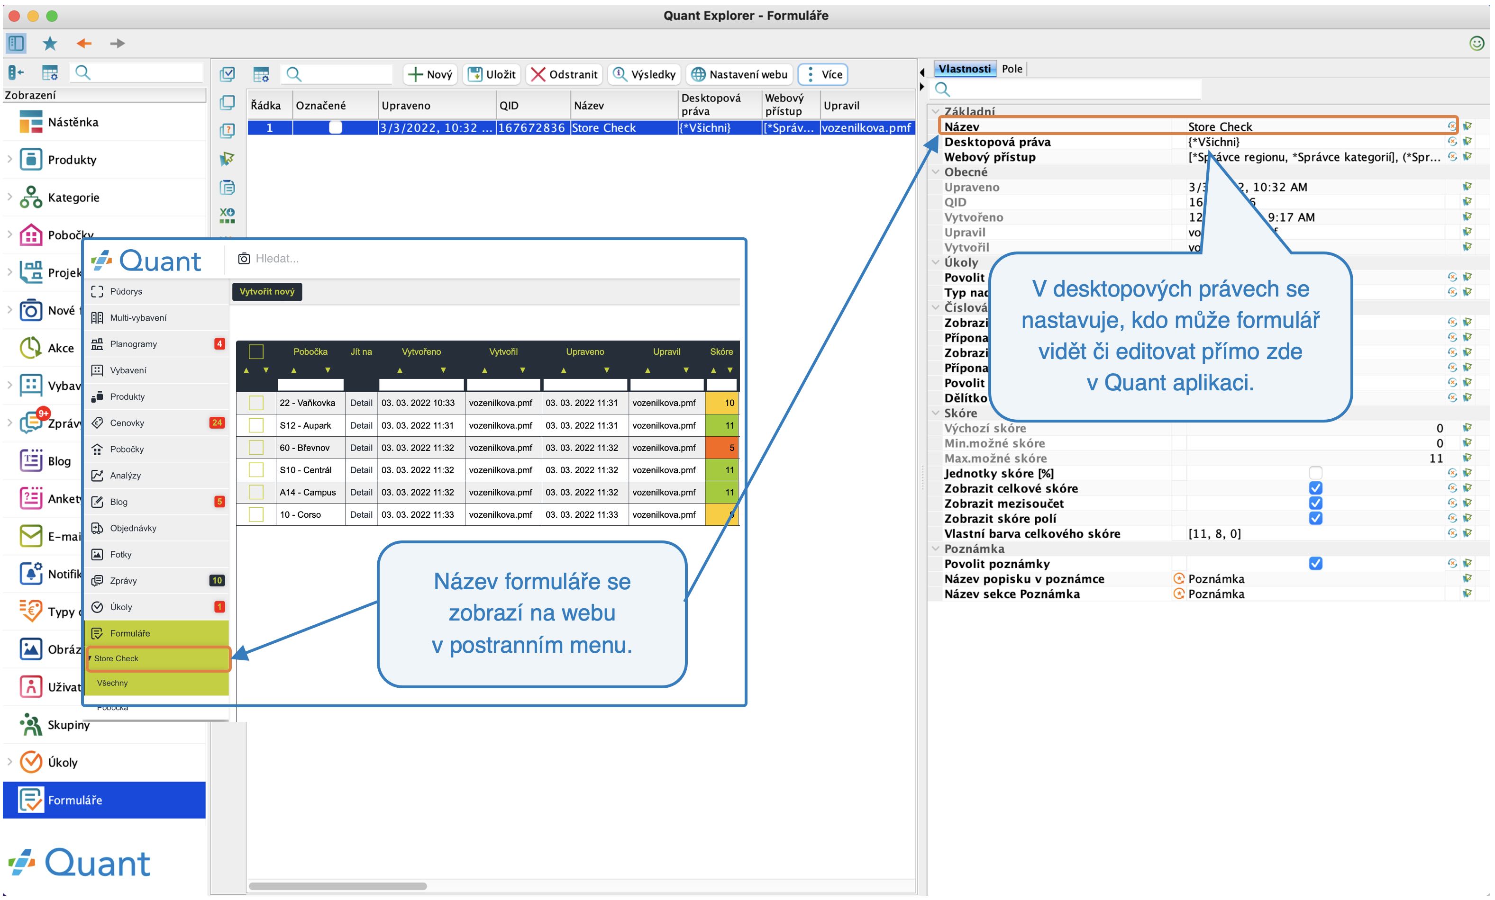The width and height of the screenshot is (1495, 900).
Task: Click green flag icon on Desktopová práva row
Action: click(x=1467, y=141)
